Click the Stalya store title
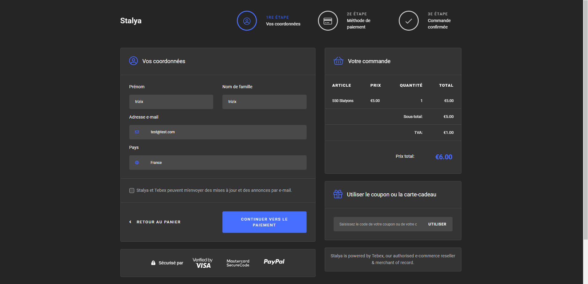Screen dimensions: 588x284 (x=131, y=21)
